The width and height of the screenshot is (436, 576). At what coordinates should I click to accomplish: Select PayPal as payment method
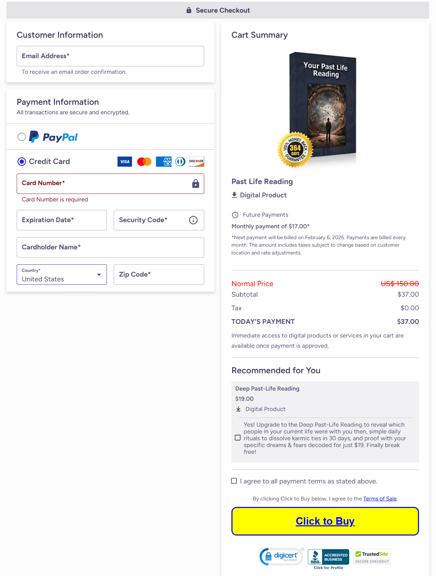(x=22, y=137)
